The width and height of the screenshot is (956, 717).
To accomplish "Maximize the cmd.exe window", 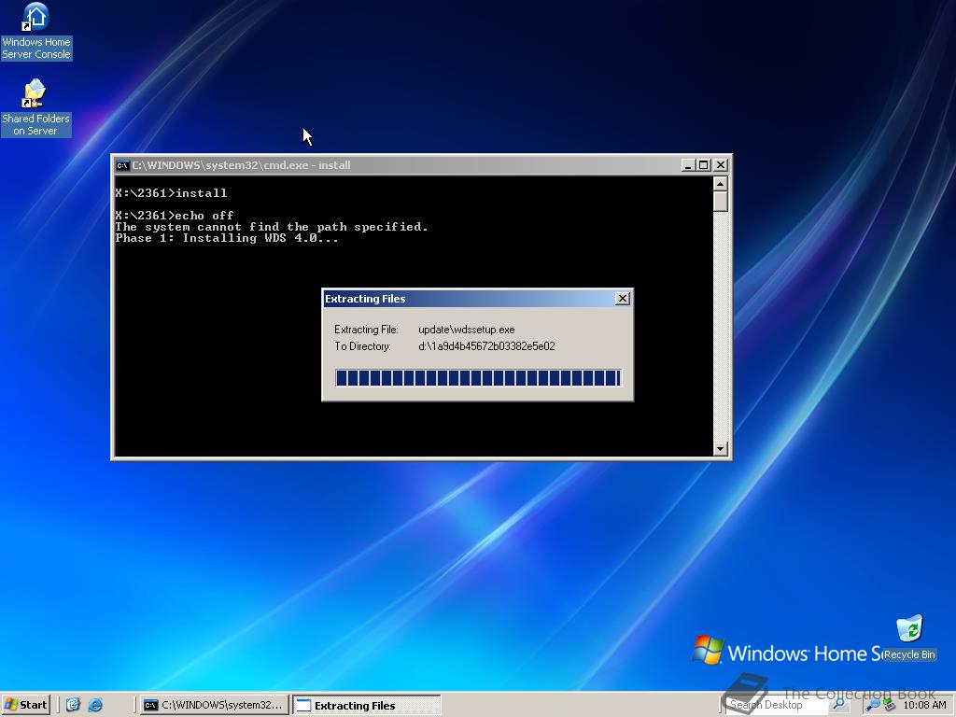I will (704, 165).
